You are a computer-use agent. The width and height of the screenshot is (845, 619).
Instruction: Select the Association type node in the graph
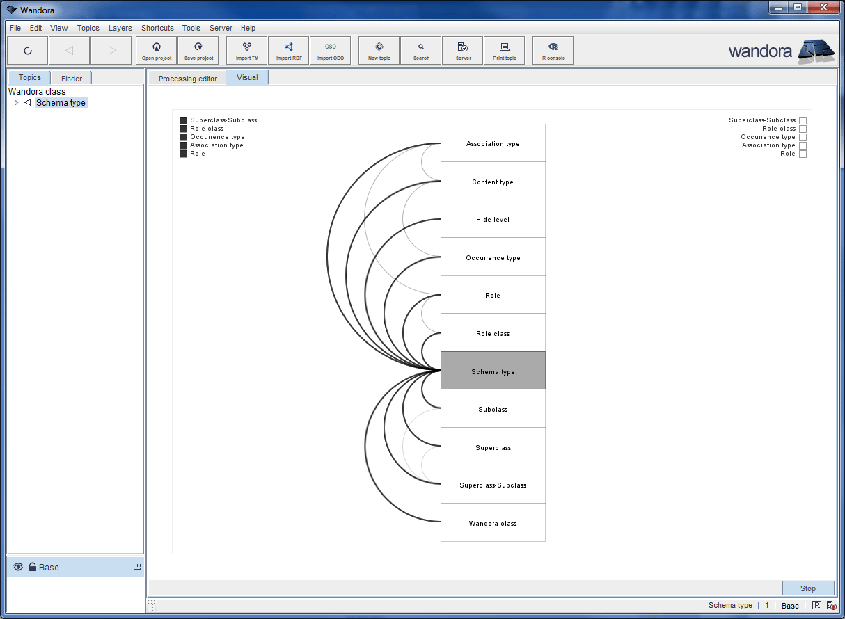click(x=493, y=143)
